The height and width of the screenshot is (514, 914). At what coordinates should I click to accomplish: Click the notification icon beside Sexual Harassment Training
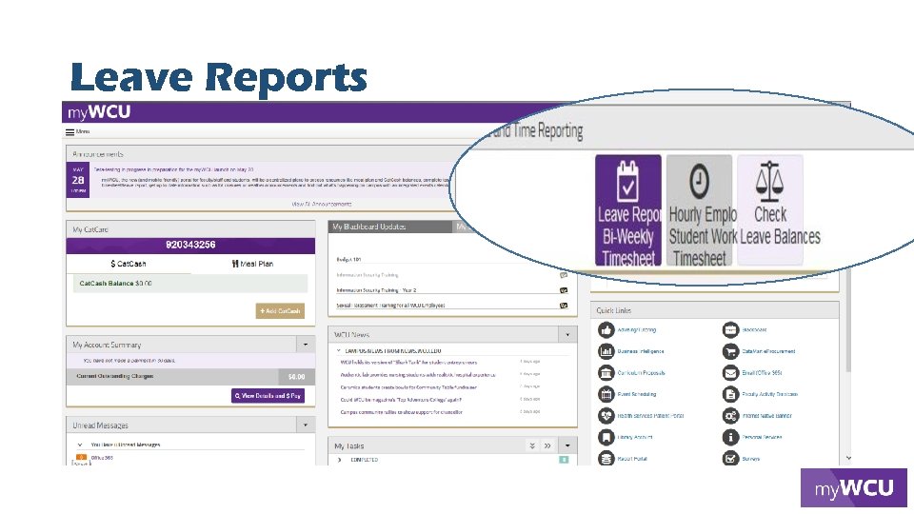pyautogui.click(x=564, y=306)
